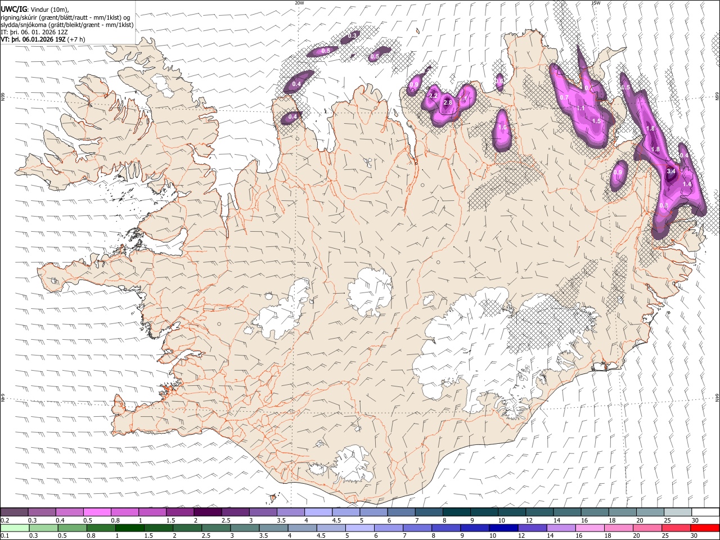720x540 pixels.
Task: Click the 1.4 snowfall value on east coast
Action: click(x=687, y=184)
